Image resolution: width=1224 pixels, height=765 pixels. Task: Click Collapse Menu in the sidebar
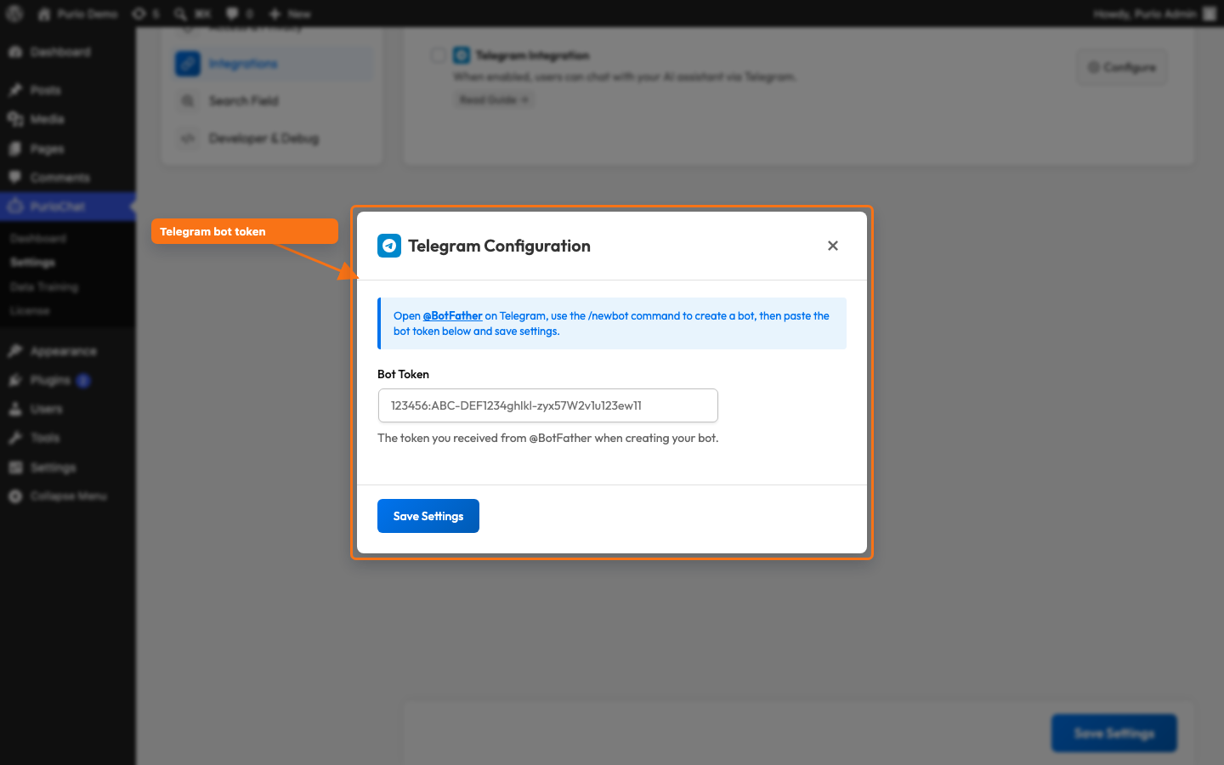coord(67,496)
